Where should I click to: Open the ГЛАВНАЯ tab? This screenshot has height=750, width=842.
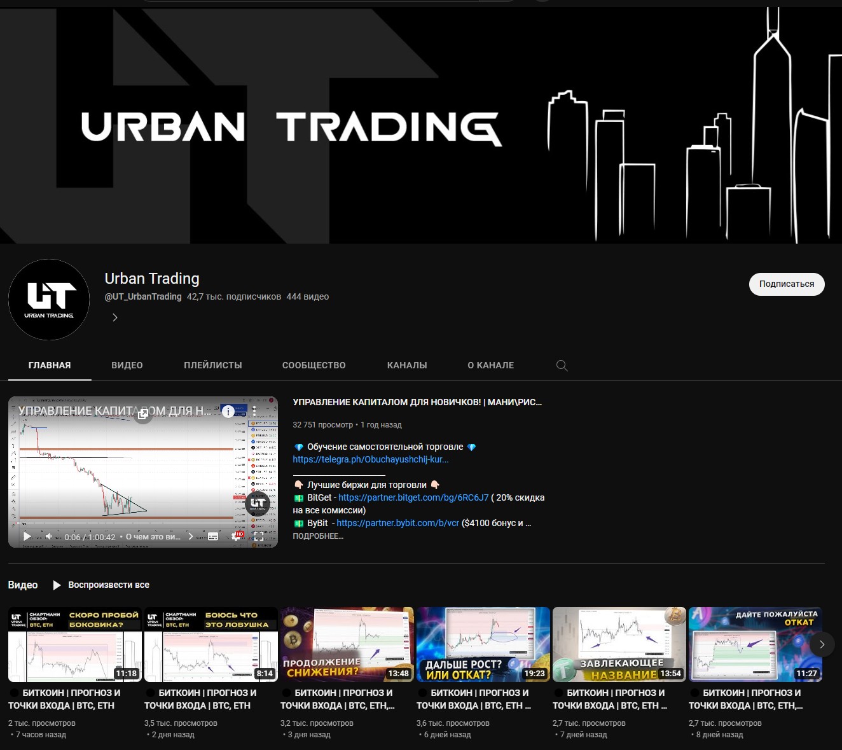(x=50, y=365)
